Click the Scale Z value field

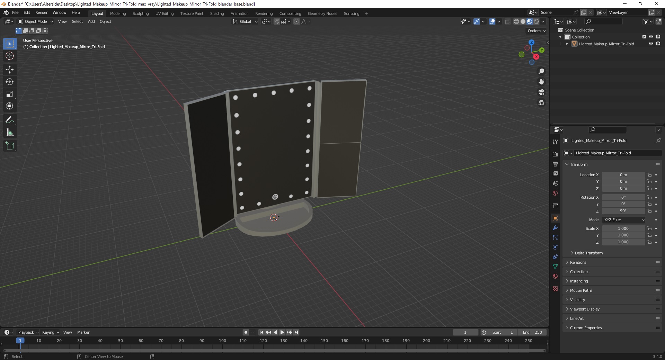click(x=623, y=242)
